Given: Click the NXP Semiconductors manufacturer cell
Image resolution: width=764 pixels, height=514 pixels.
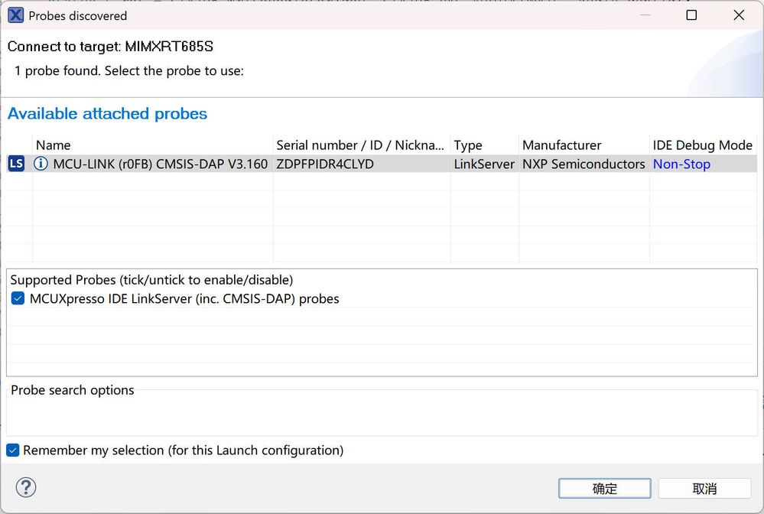Looking at the screenshot, I should tap(584, 164).
